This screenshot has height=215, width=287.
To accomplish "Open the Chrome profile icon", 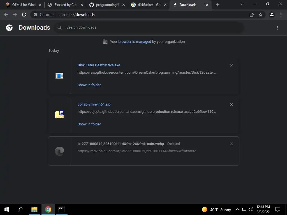I will pyautogui.click(x=272, y=15).
